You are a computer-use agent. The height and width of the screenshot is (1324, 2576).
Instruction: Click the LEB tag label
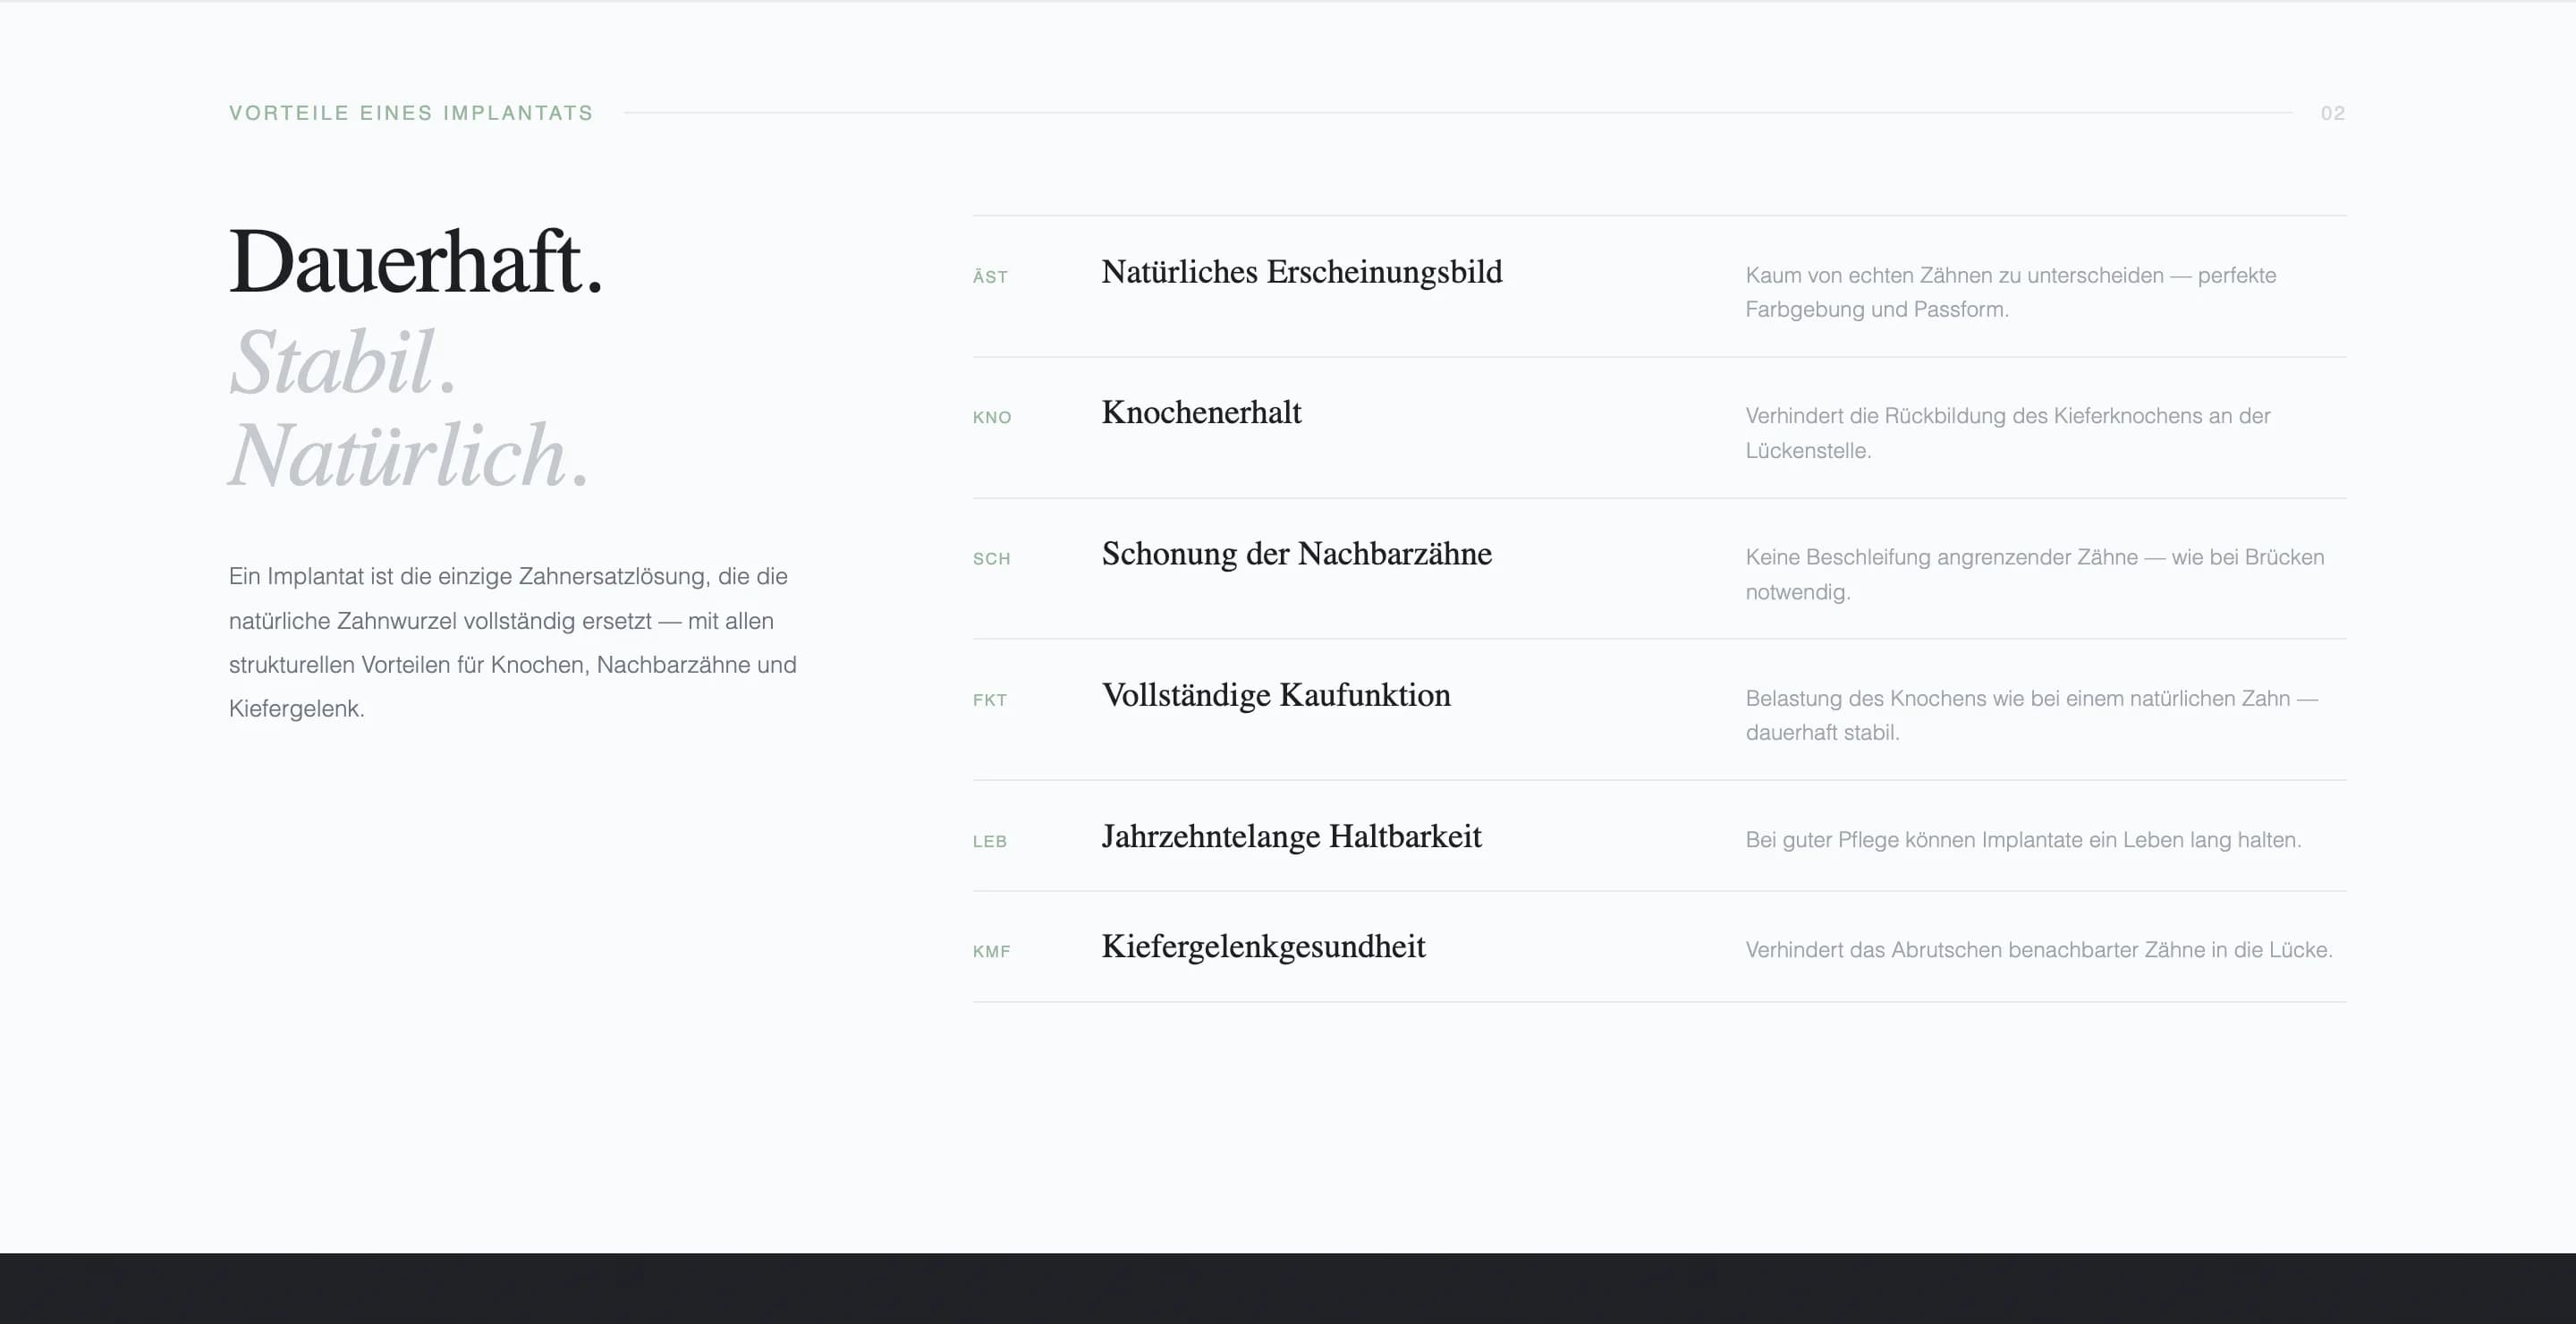click(x=989, y=842)
